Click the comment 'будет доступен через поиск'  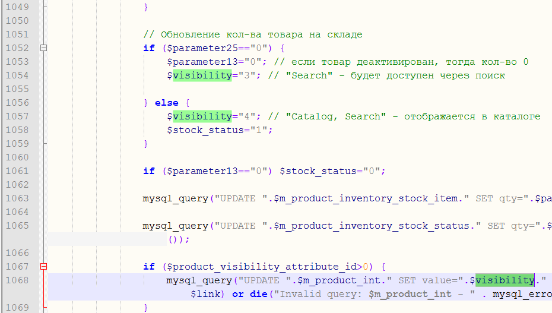(x=428, y=75)
